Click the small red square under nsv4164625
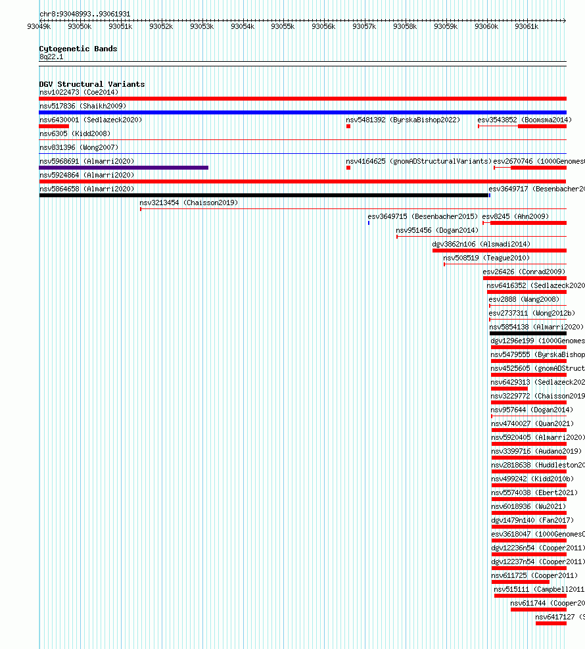The width and height of the screenshot is (585, 649). [x=348, y=168]
